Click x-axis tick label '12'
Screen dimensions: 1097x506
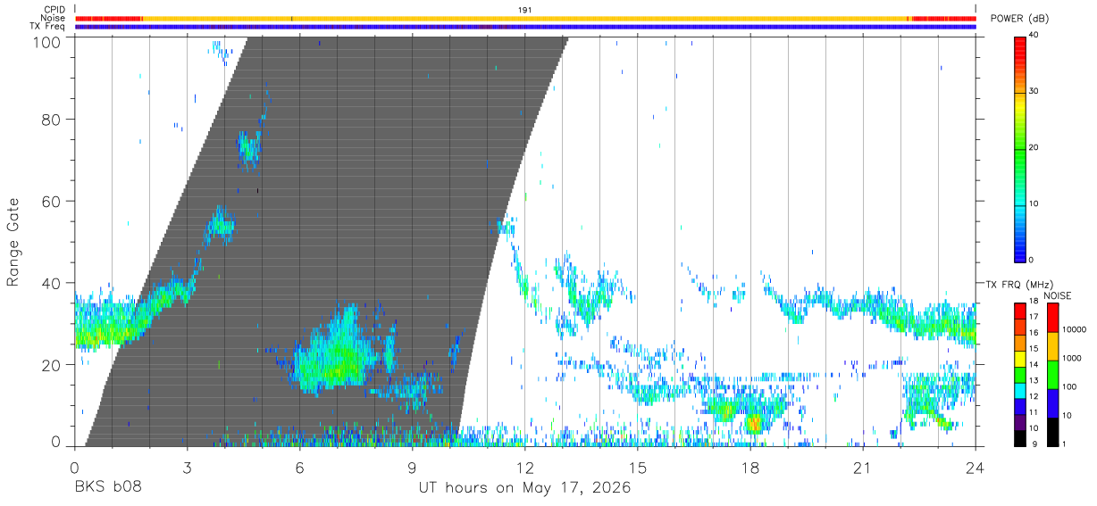click(x=524, y=468)
